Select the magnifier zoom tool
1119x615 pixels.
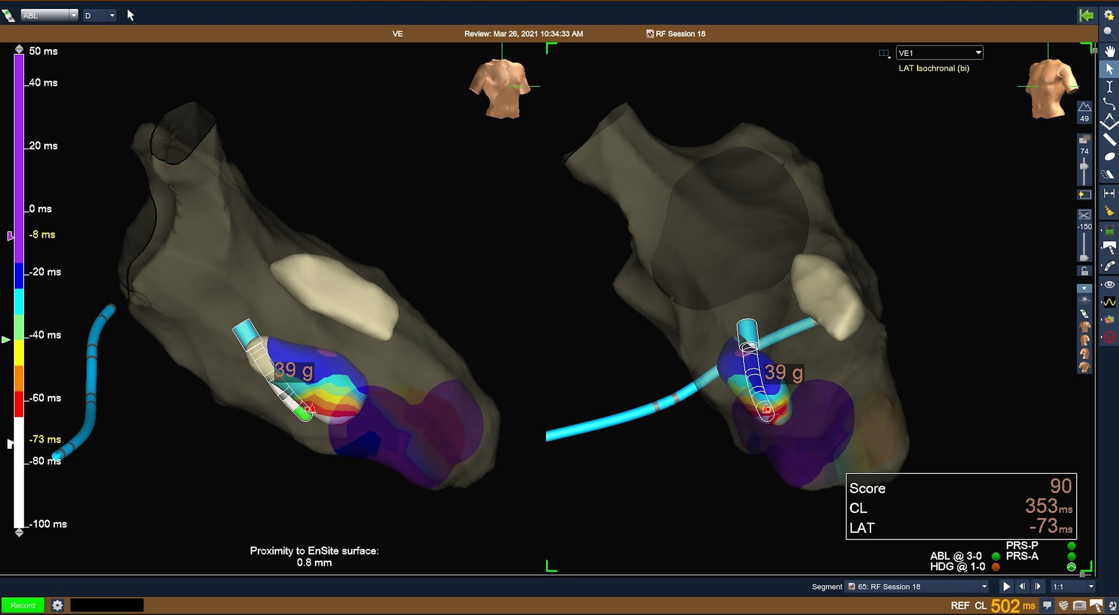(1109, 33)
